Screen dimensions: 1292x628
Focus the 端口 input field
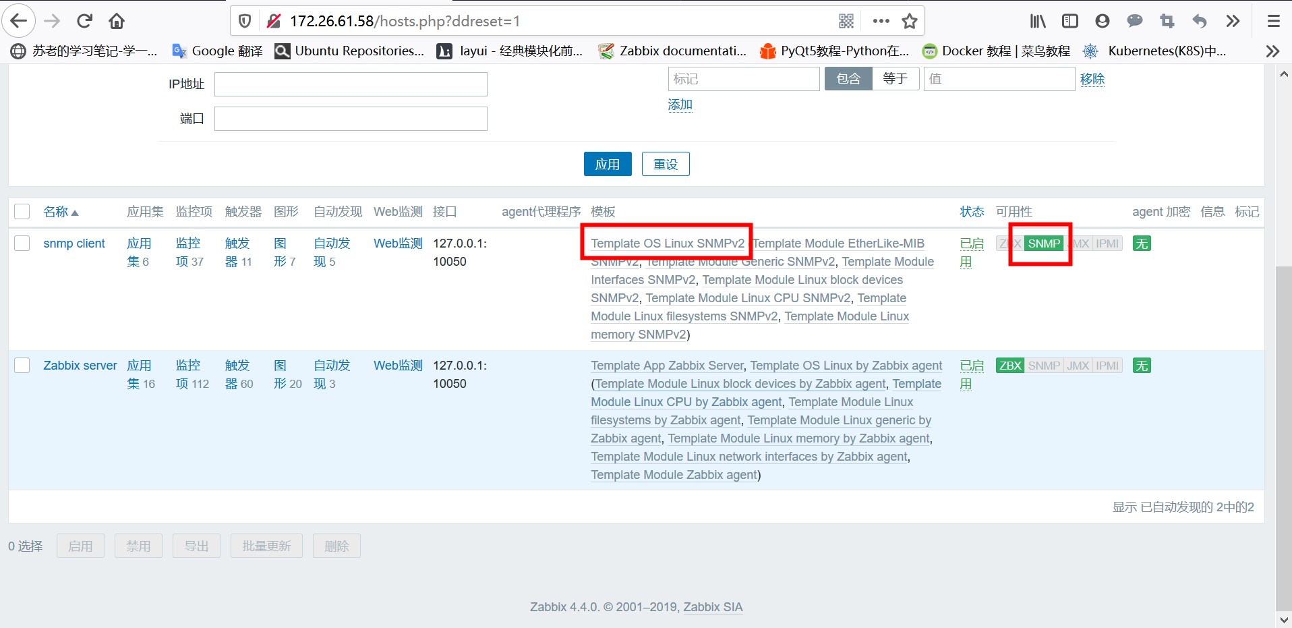click(351, 119)
